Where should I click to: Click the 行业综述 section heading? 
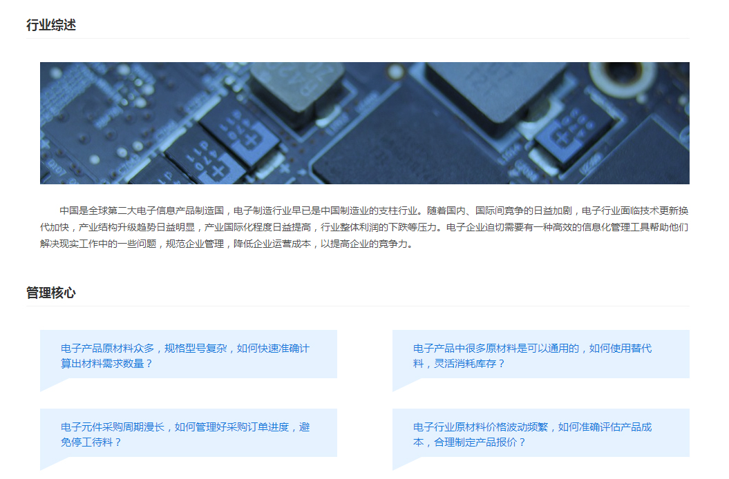click(x=51, y=25)
